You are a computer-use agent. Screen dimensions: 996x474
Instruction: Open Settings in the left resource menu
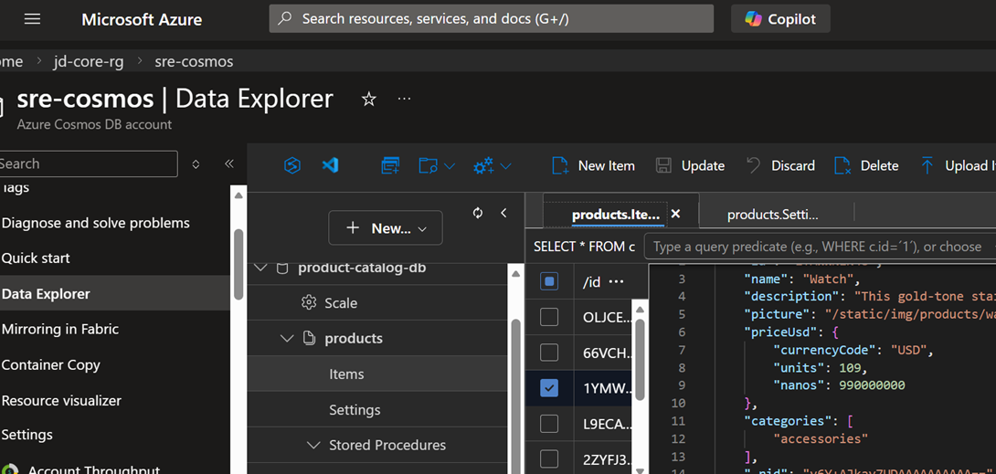coord(27,435)
